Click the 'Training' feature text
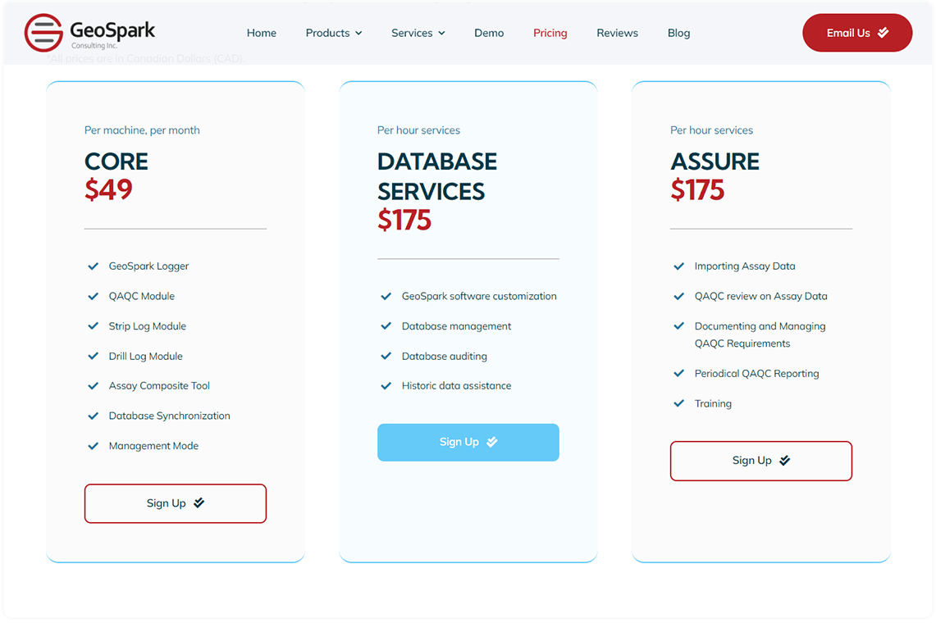The height and width of the screenshot is (623, 936). [x=713, y=403]
